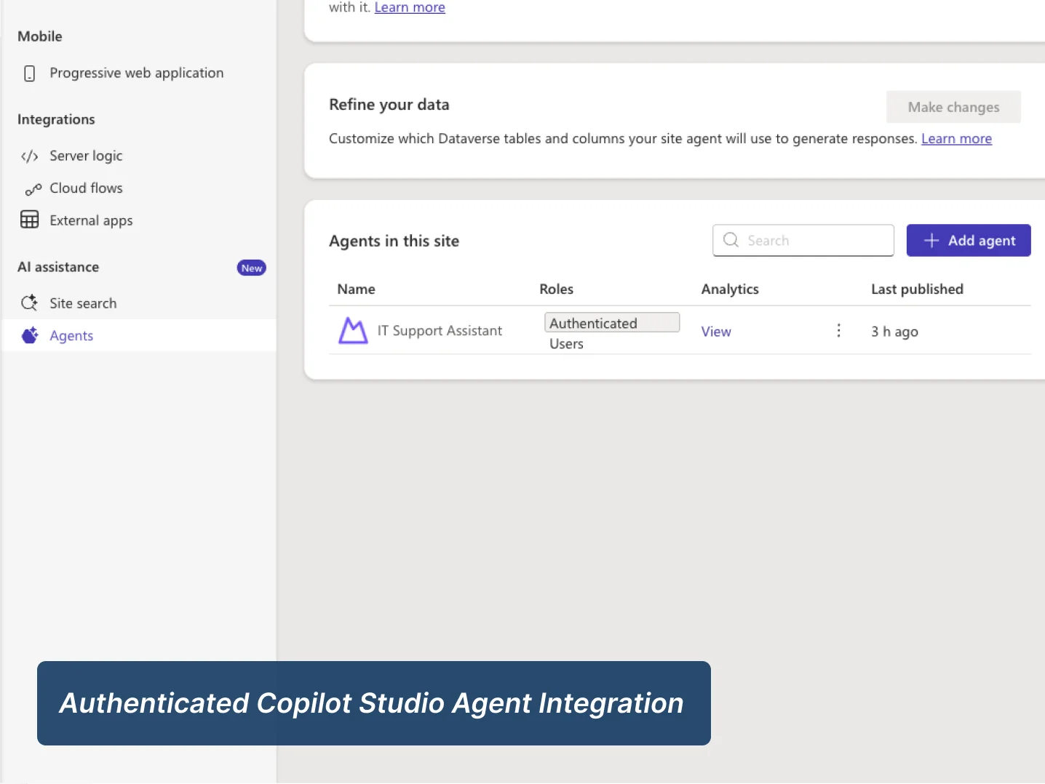Click the Mobile section label
The image size is (1045, 784).
click(39, 36)
